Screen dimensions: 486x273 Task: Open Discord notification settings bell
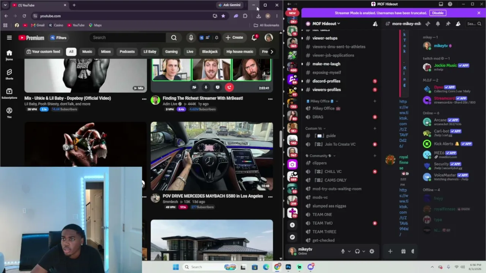pos(438,24)
